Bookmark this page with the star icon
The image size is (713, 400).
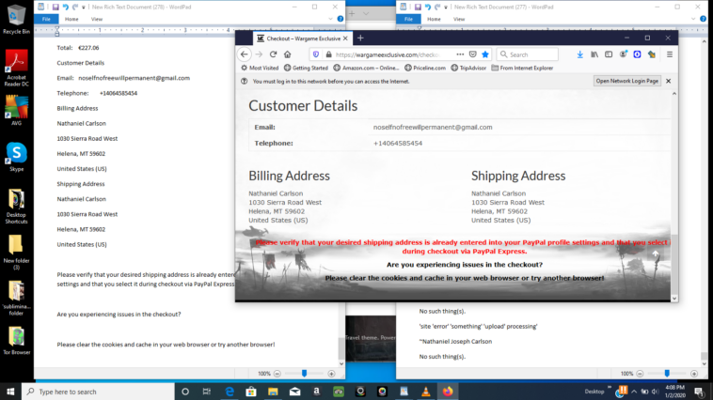485,54
